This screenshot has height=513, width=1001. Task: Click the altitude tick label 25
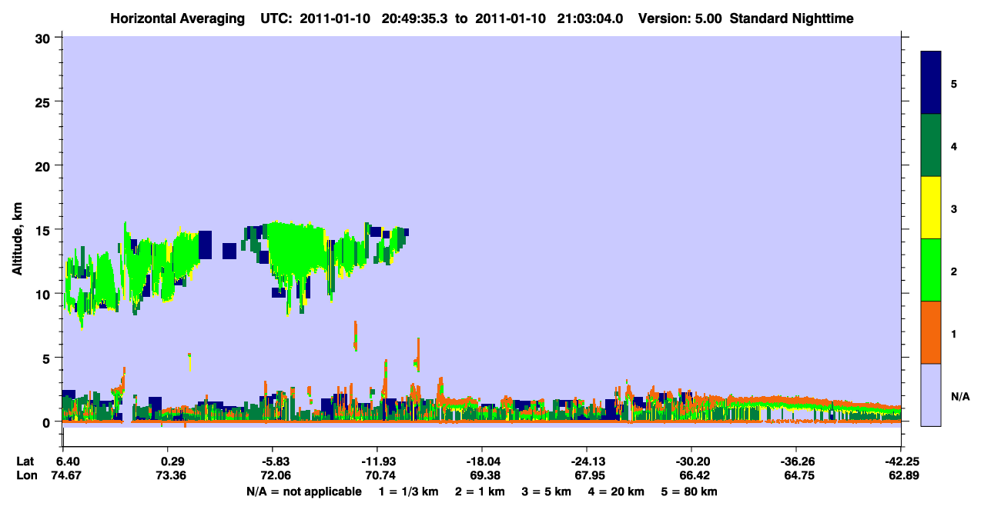(44, 102)
